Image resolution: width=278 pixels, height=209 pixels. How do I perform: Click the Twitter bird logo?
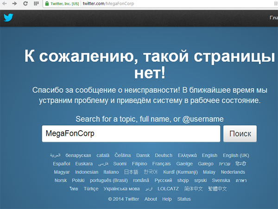(8, 18)
